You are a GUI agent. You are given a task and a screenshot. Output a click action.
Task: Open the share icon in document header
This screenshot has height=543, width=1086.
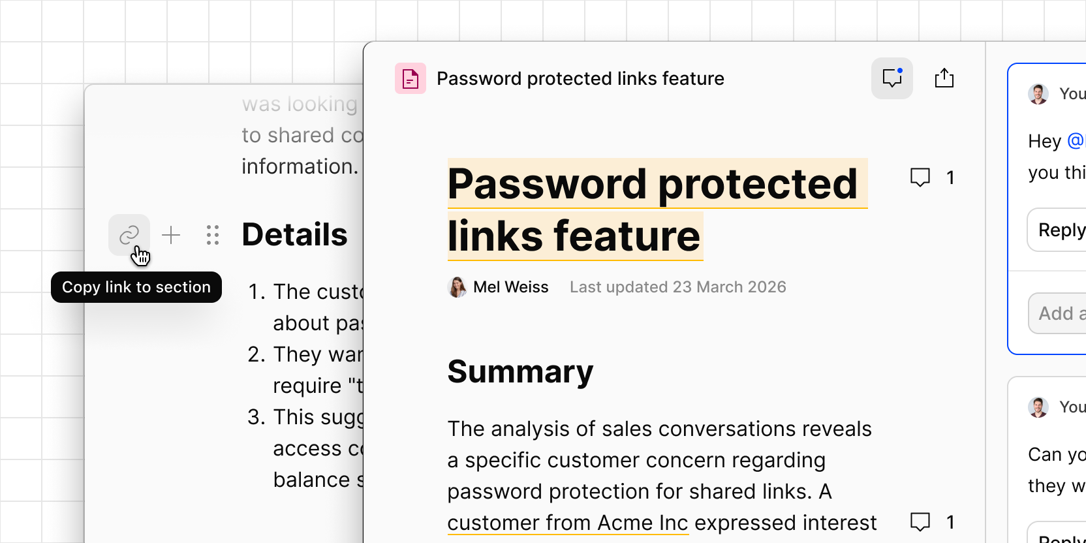pos(944,78)
